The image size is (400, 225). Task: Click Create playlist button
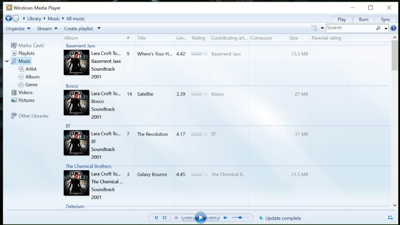pyautogui.click(x=78, y=28)
